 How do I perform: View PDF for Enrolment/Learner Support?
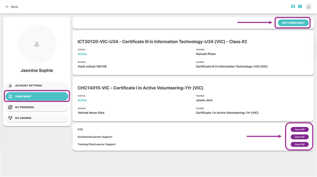coord(299,137)
